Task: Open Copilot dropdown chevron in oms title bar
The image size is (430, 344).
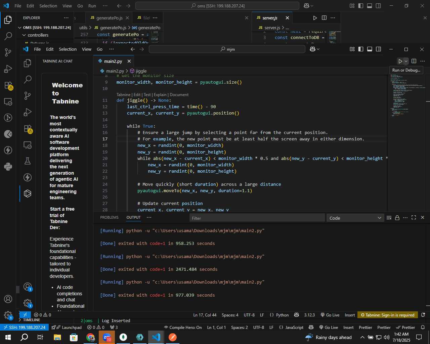Action: [312, 6]
